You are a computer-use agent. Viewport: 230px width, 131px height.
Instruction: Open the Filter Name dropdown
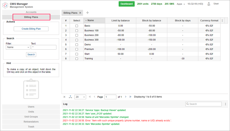click(18, 47)
